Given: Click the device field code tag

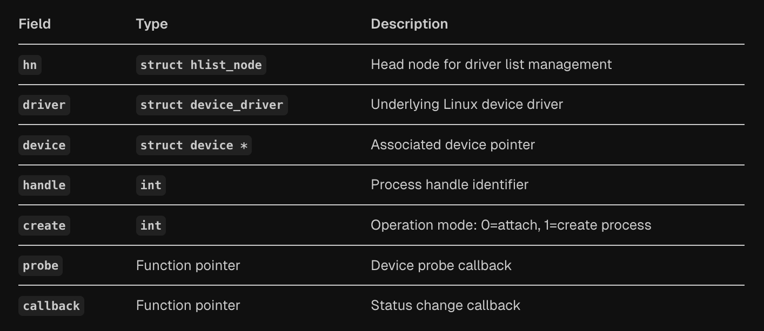Looking at the screenshot, I should click(44, 145).
